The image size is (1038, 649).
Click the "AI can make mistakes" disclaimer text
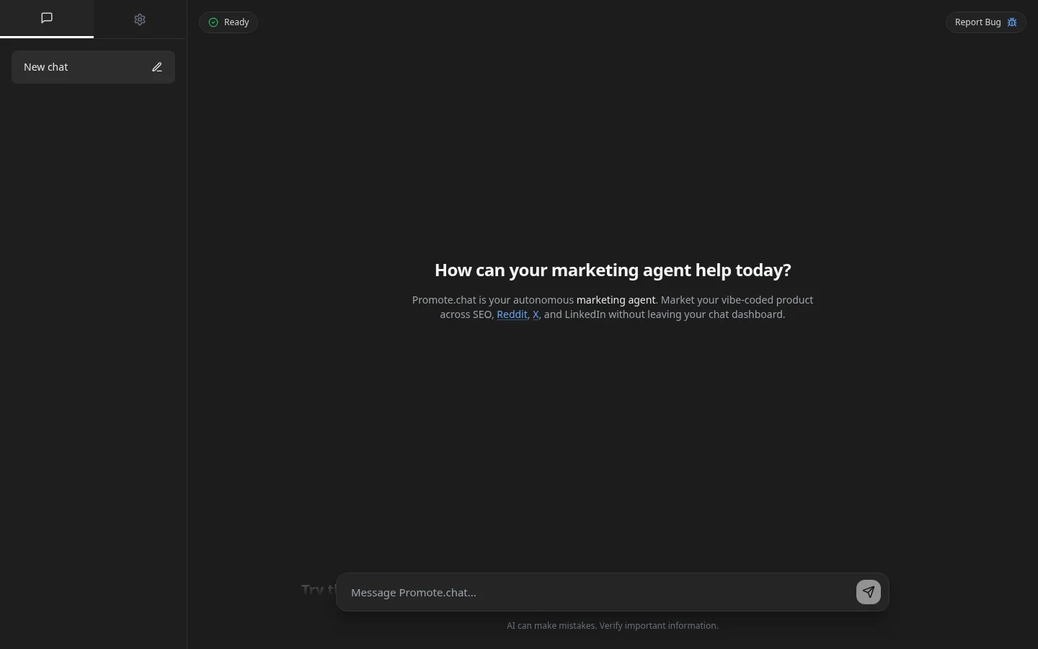(x=613, y=626)
